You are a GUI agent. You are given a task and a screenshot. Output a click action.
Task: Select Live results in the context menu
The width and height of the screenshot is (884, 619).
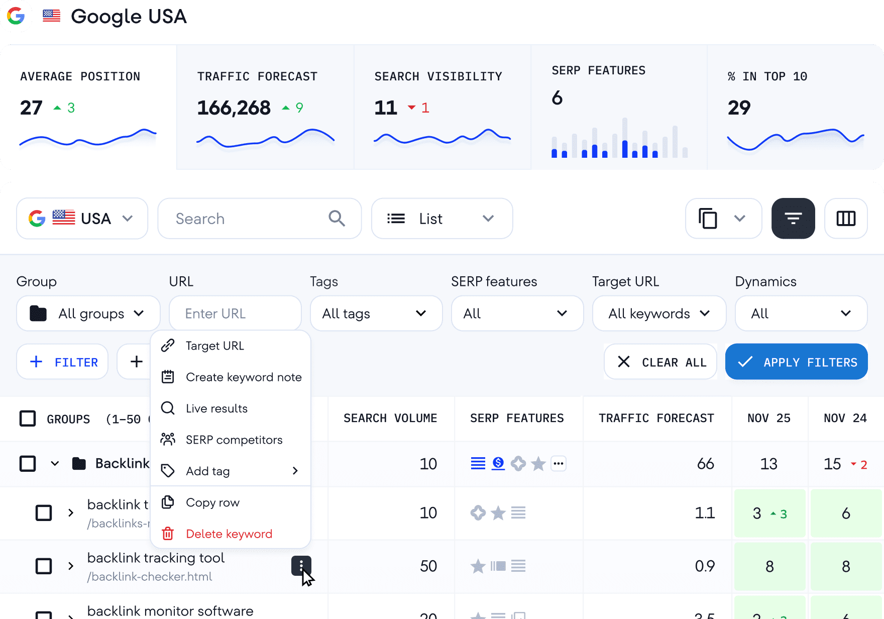point(216,408)
